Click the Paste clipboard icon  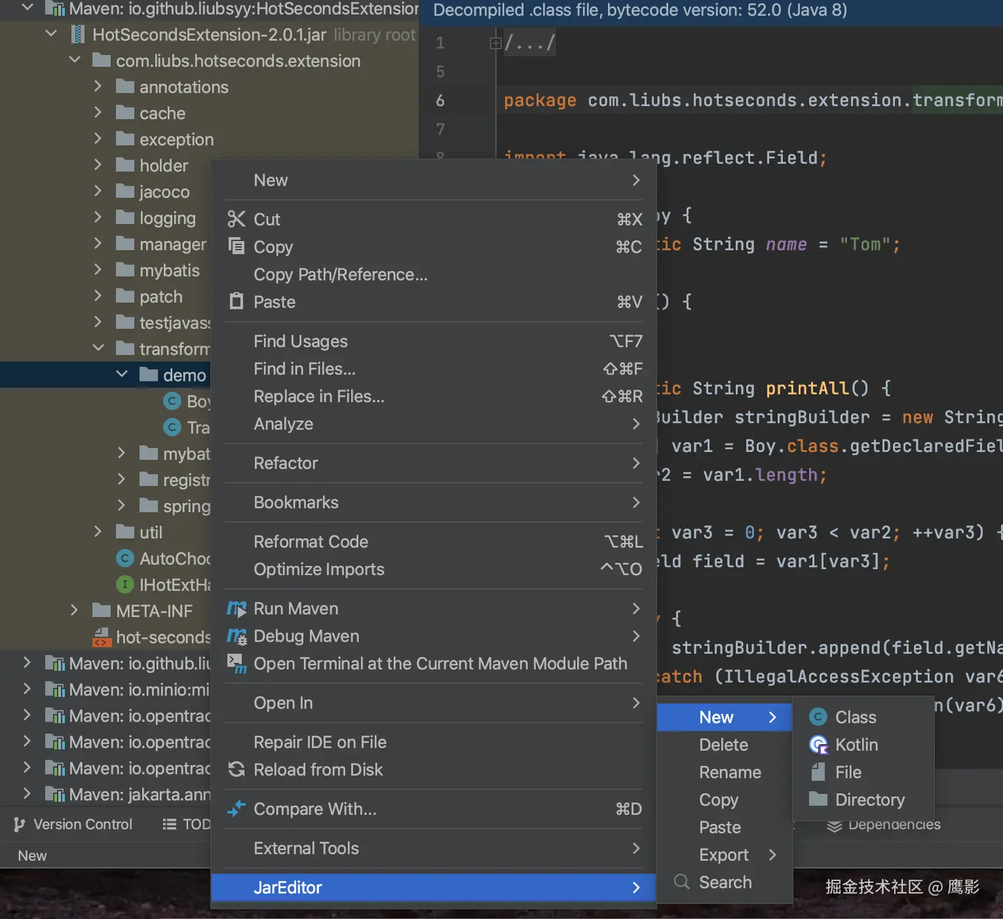click(x=236, y=301)
